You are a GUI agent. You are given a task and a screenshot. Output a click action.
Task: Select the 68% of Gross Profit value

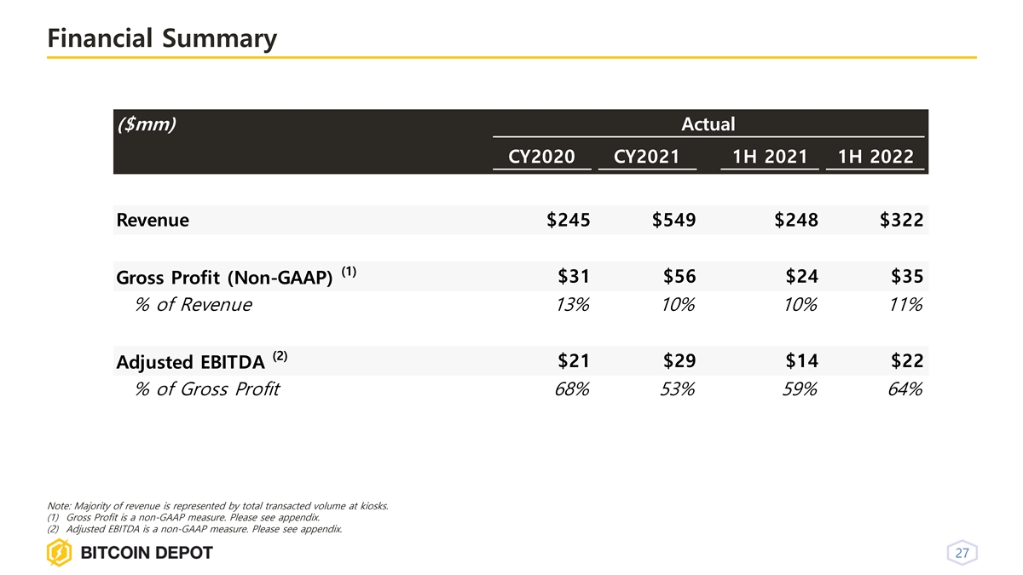571,390
